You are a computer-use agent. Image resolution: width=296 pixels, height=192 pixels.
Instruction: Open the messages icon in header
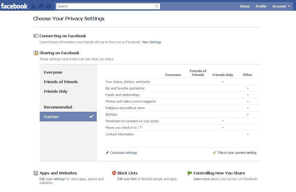point(41,6)
